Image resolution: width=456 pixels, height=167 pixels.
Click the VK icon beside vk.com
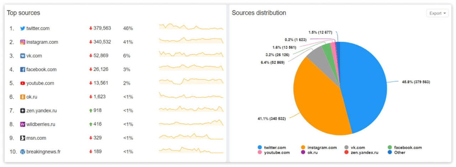[x=22, y=56]
